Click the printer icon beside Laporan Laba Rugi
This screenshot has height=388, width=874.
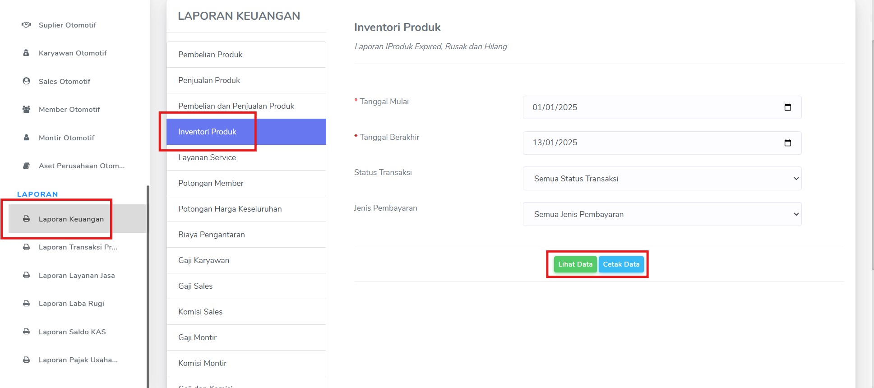26,303
